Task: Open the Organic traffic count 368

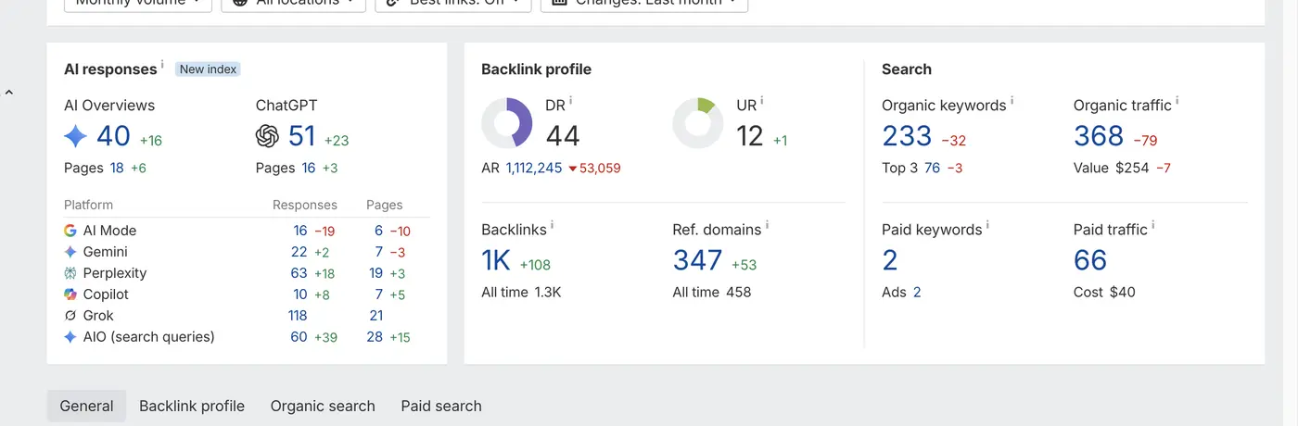Action: tap(1099, 137)
